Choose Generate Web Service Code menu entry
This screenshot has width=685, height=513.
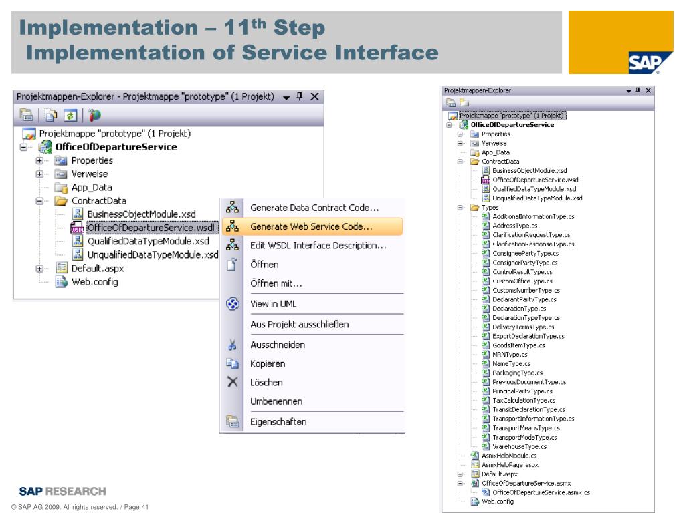click(x=312, y=226)
